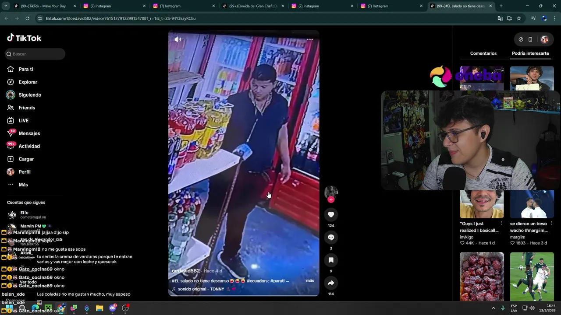Viewport: 561px width, 315px height.
Task: Open Mensajes in the sidebar
Action: coord(29,133)
